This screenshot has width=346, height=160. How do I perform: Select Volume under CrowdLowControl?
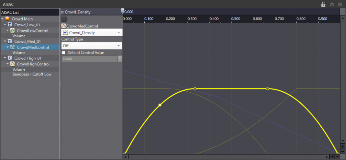coord(19,36)
